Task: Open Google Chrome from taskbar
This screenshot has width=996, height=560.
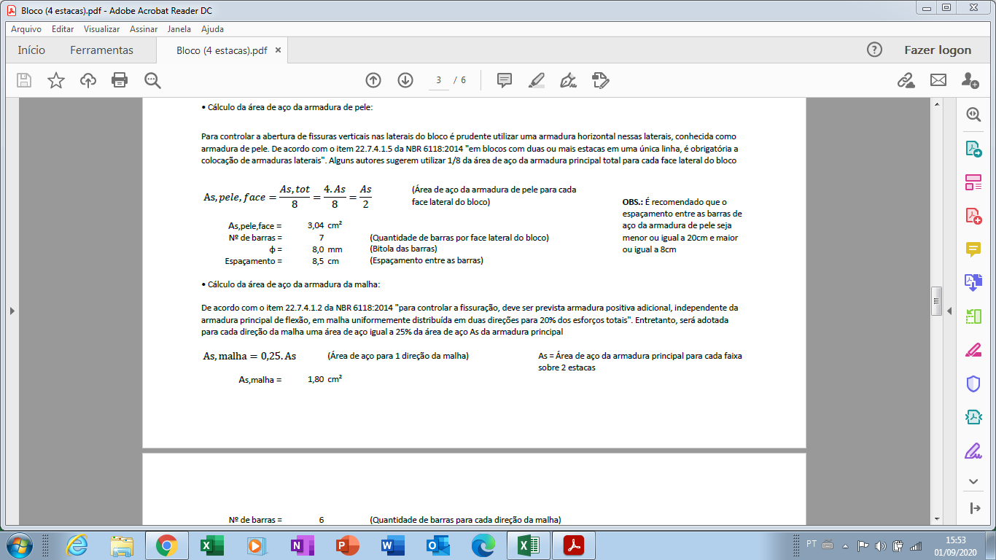Action: [166, 545]
